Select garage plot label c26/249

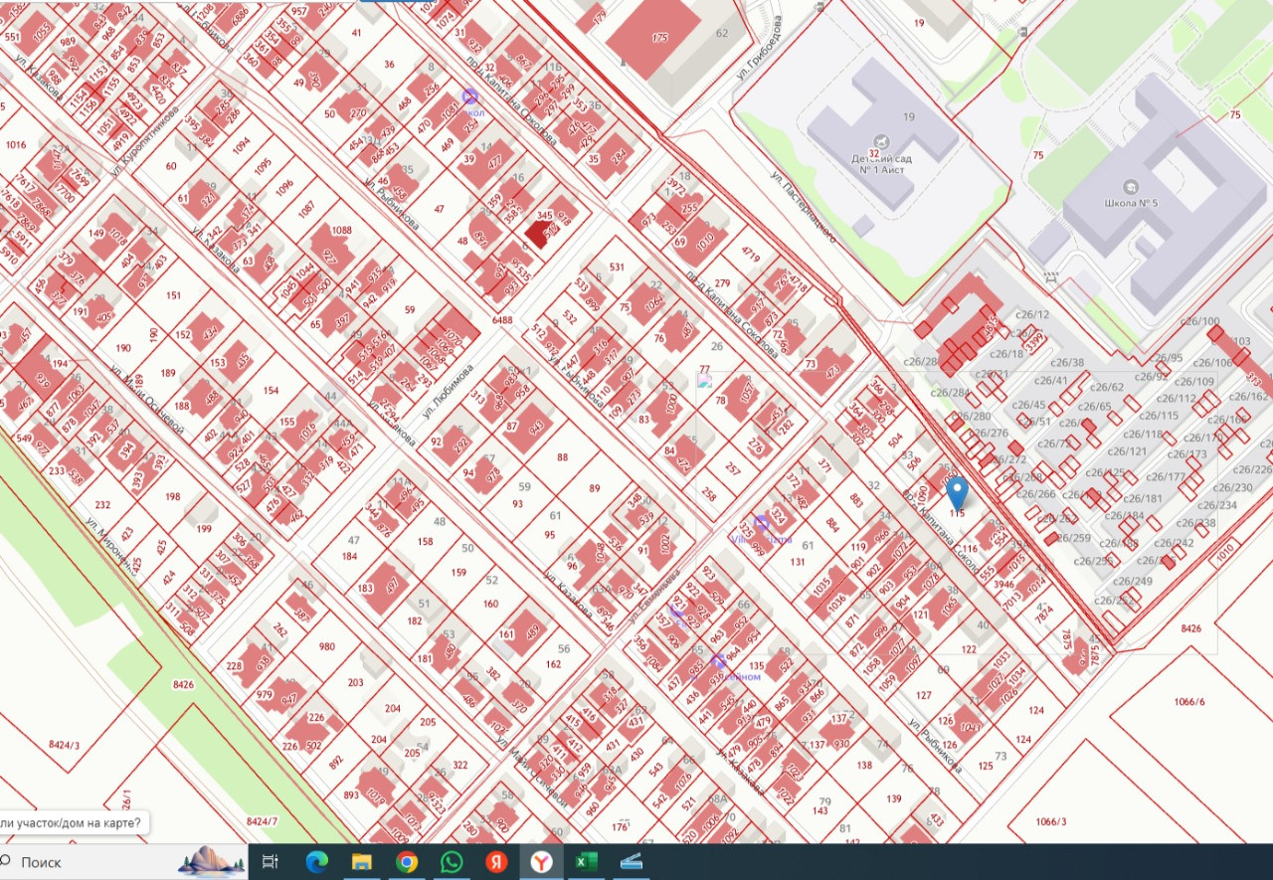[1133, 581]
